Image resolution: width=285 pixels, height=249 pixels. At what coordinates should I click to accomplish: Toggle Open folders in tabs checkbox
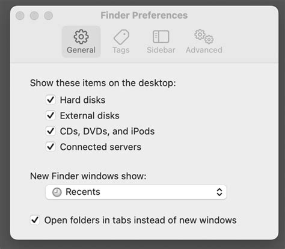pos(35,220)
